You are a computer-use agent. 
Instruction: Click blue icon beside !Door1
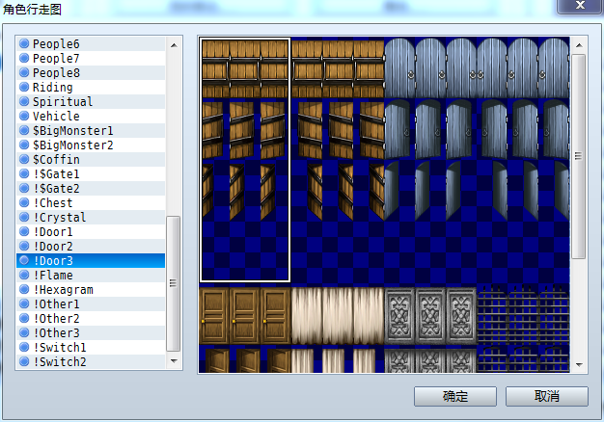pyautogui.click(x=24, y=231)
